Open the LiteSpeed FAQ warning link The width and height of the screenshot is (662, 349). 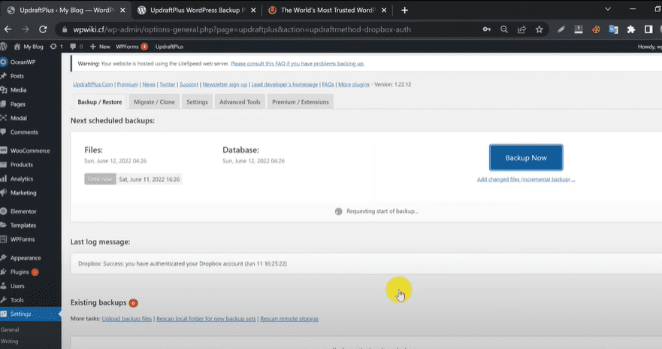(298, 64)
